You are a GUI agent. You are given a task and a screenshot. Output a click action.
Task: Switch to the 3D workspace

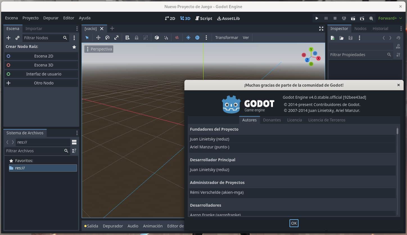[x=185, y=18]
